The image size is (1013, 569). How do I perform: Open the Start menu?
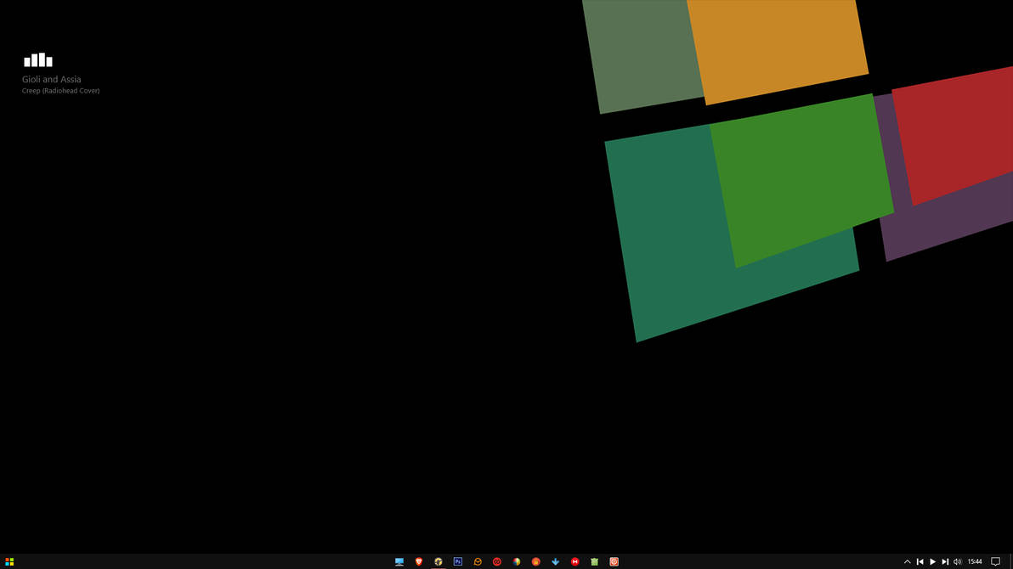[x=9, y=561]
